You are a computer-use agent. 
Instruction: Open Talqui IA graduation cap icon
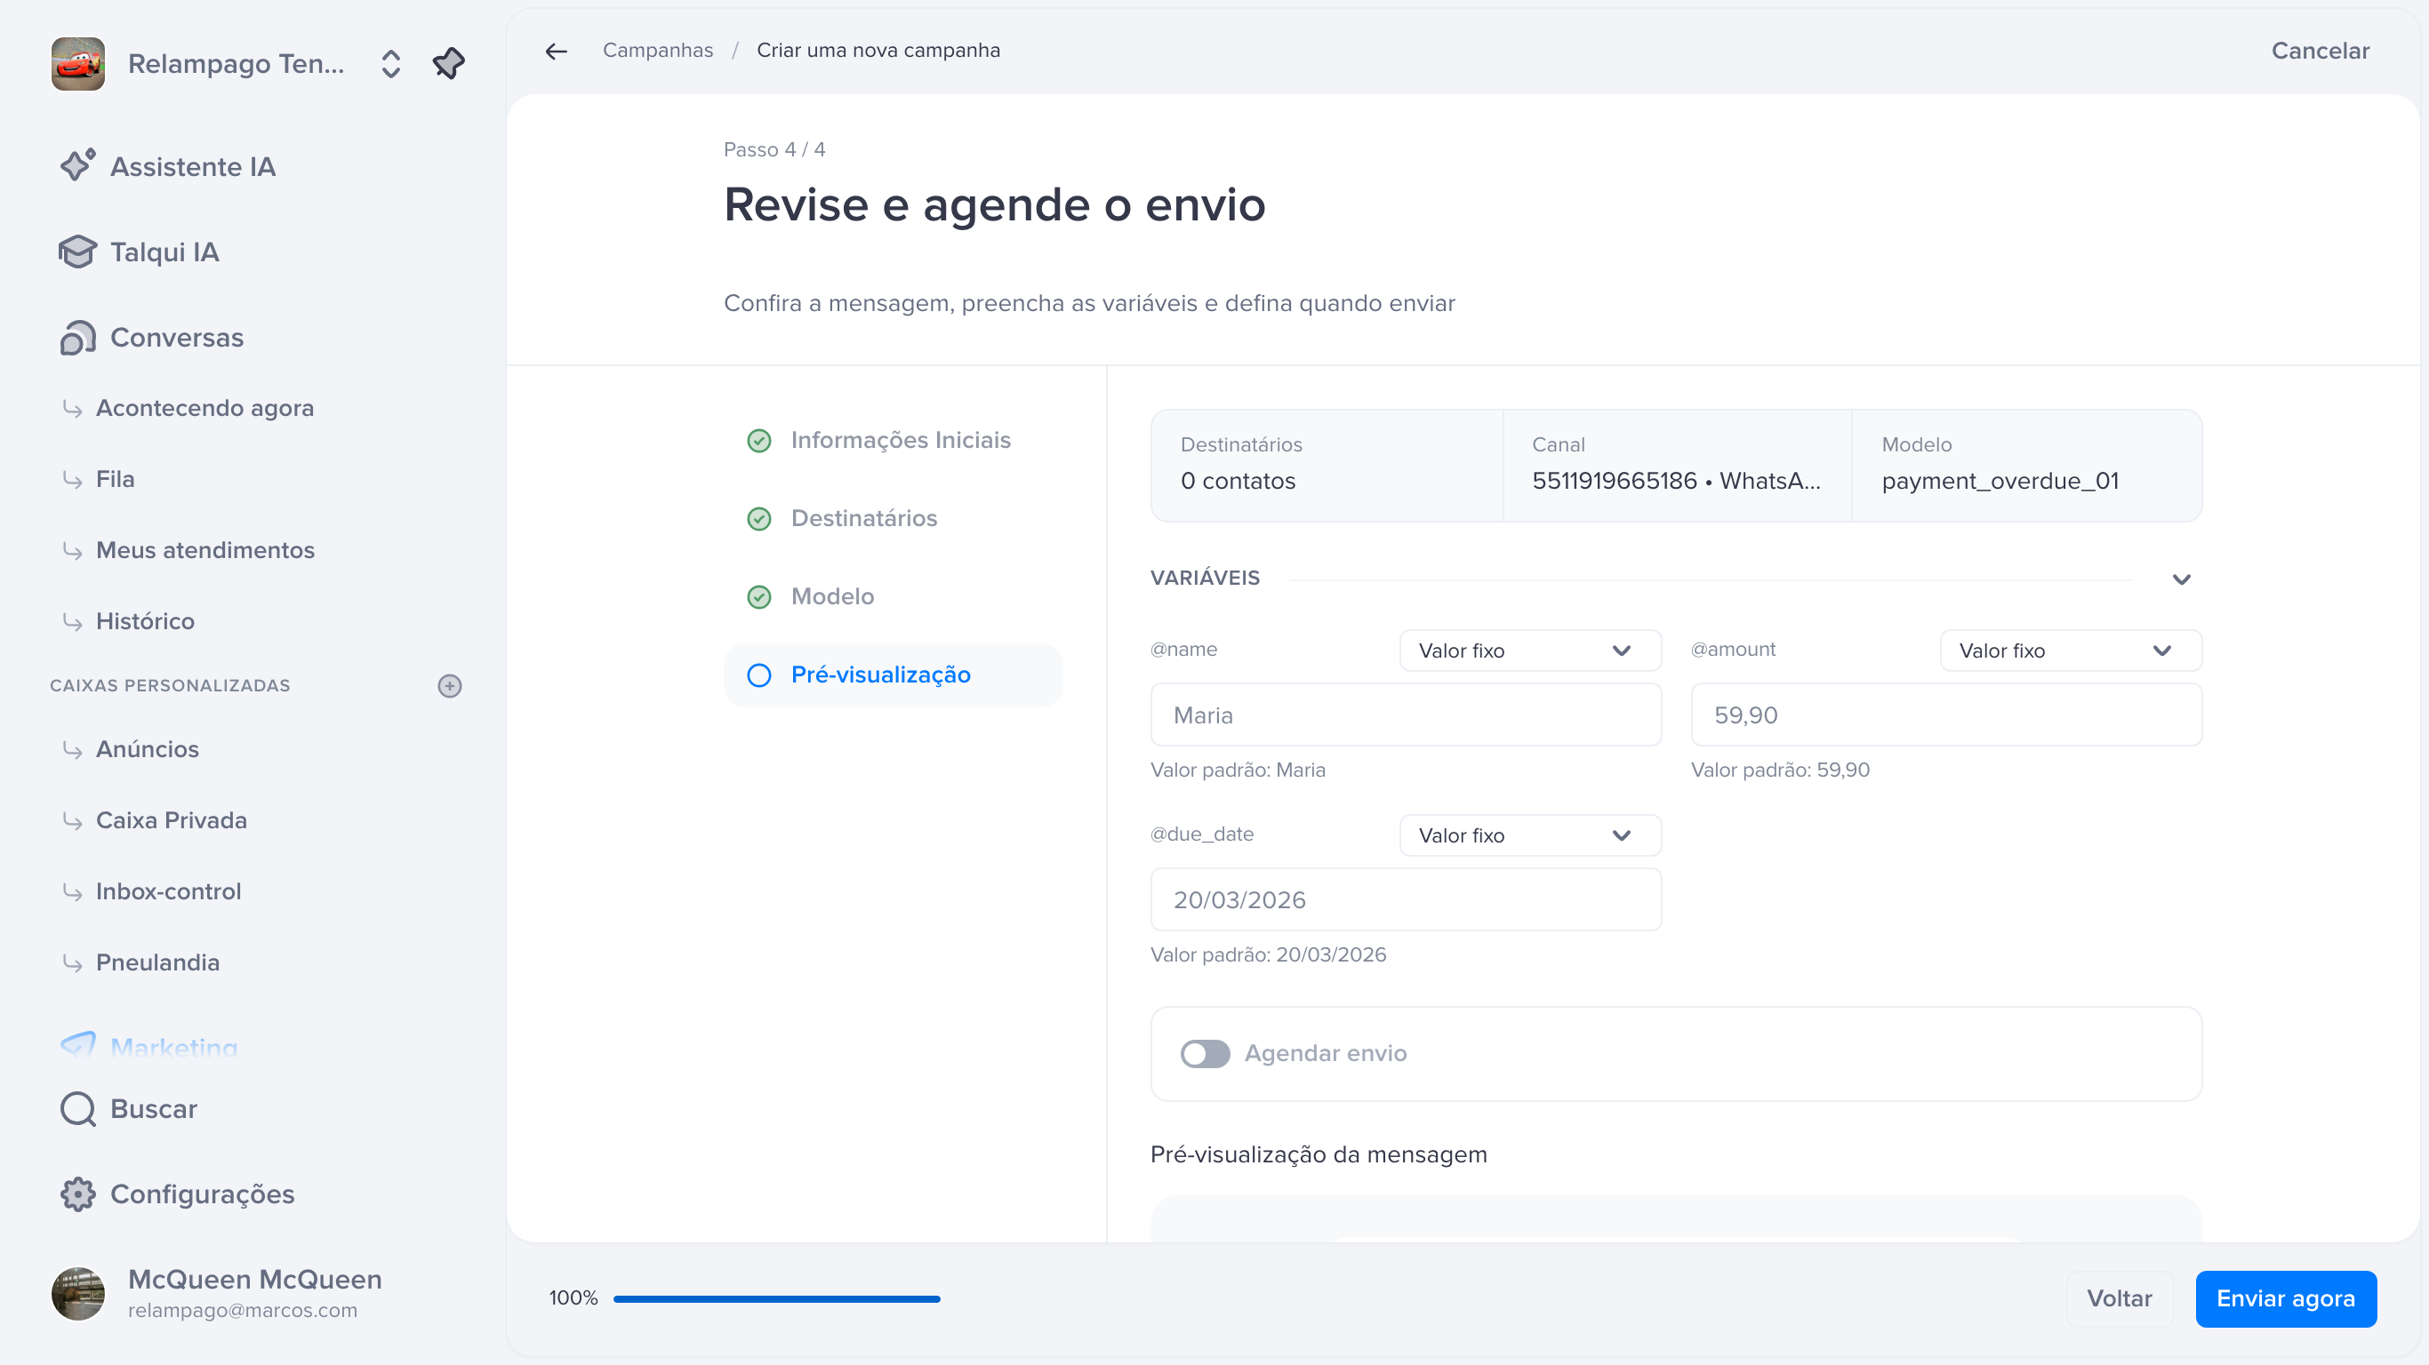[77, 251]
